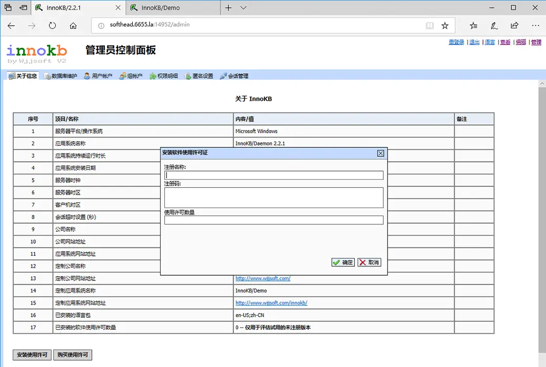Confirm with the 确定 button
The height and width of the screenshot is (367, 546).
pyautogui.click(x=343, y=262)
